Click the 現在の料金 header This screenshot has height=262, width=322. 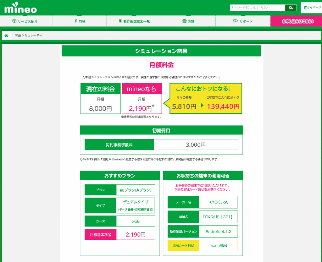point(100,89)
